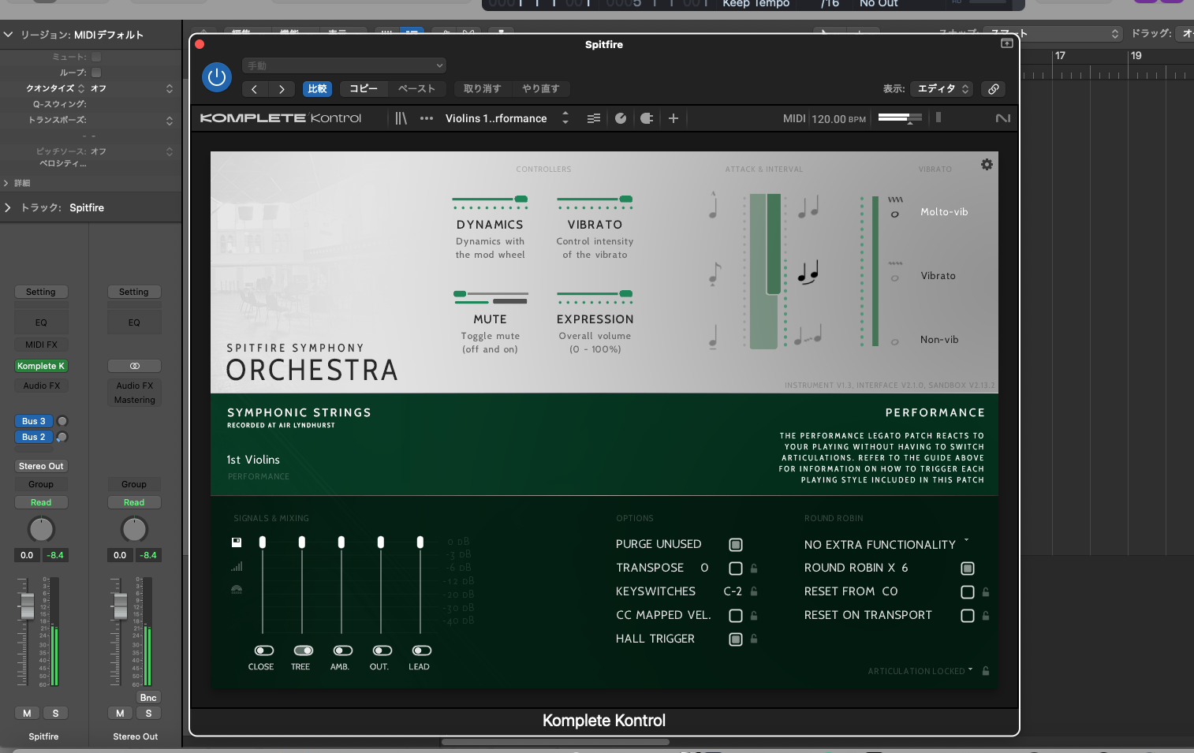
Task: Click the Articulation Locked padlock icon
Action: (986, 671)
